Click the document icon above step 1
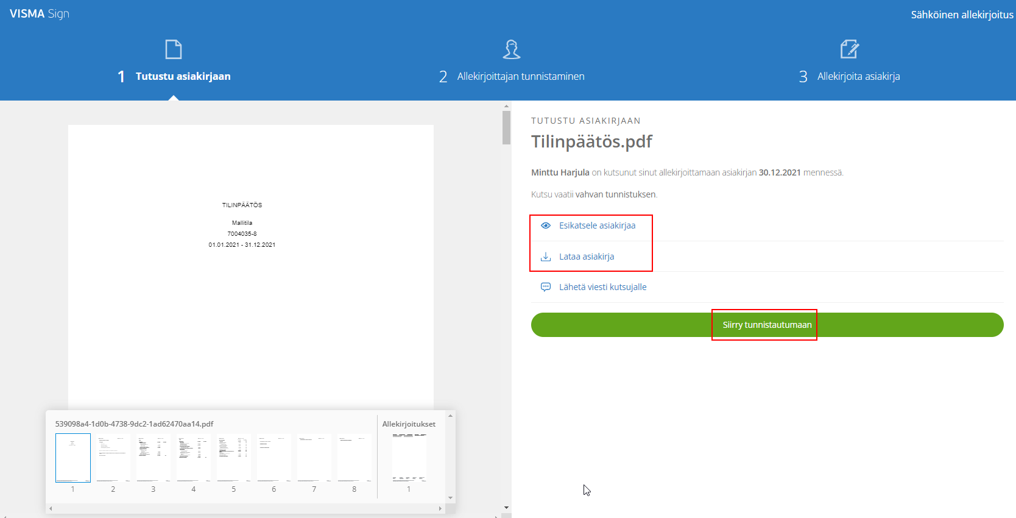Screen dimensions: 1016x518 [x=174, y=49]
